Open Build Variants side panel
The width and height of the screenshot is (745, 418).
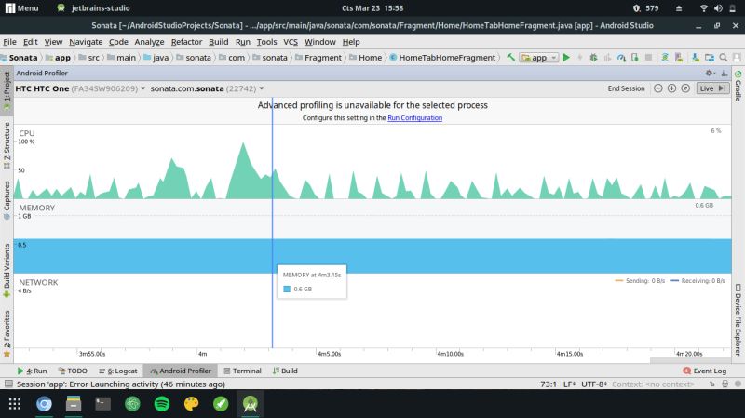(x=7, y=270)
